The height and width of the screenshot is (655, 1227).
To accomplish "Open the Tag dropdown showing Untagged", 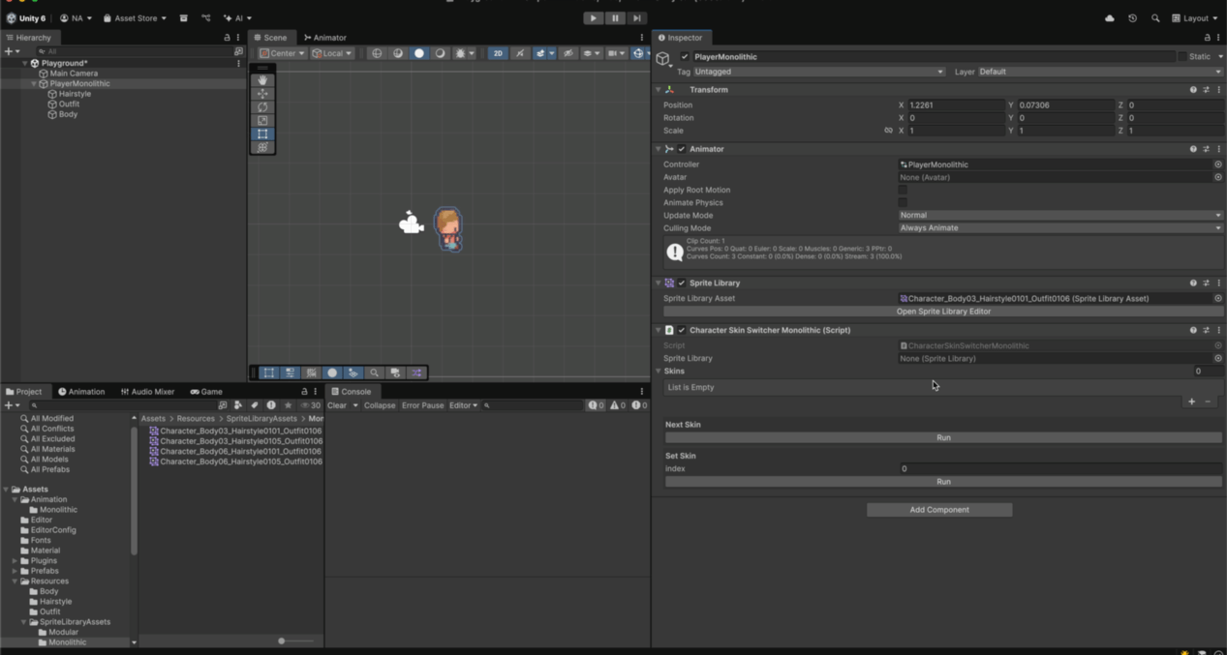I will pyautogui.click(x=818, y=72).
